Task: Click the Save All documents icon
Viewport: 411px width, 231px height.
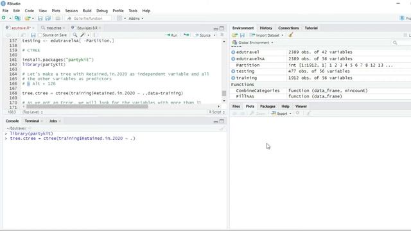Action: [48, 19]
